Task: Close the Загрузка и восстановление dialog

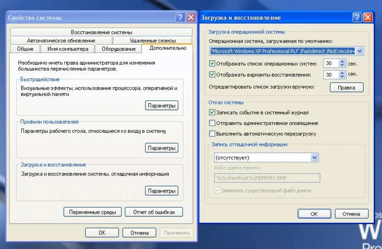Action: tap(368, 18)
